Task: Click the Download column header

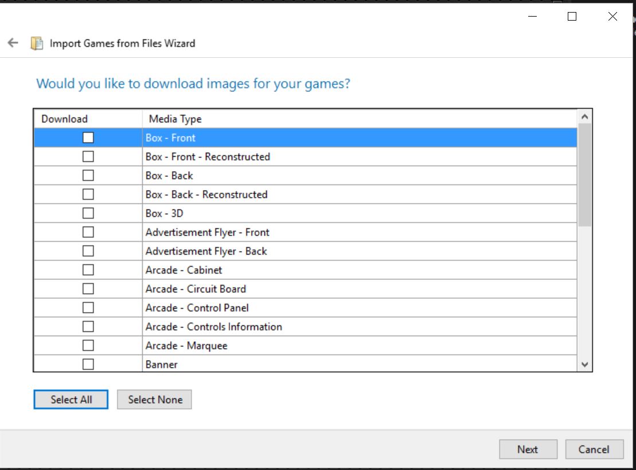Action: [x=65, y=119]
